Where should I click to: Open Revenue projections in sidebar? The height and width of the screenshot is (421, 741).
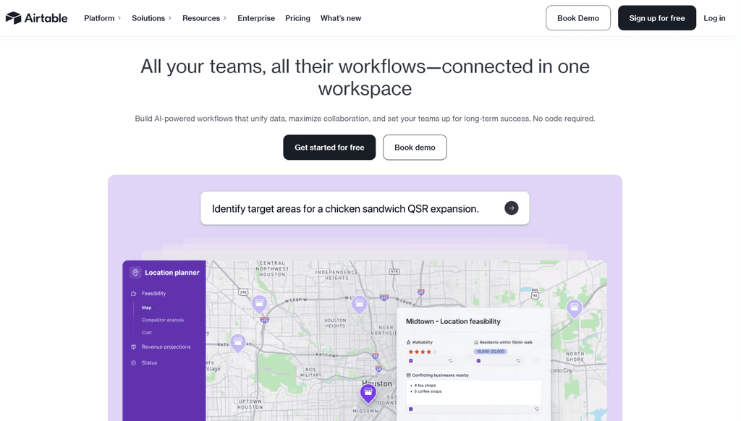coord(166,346)
